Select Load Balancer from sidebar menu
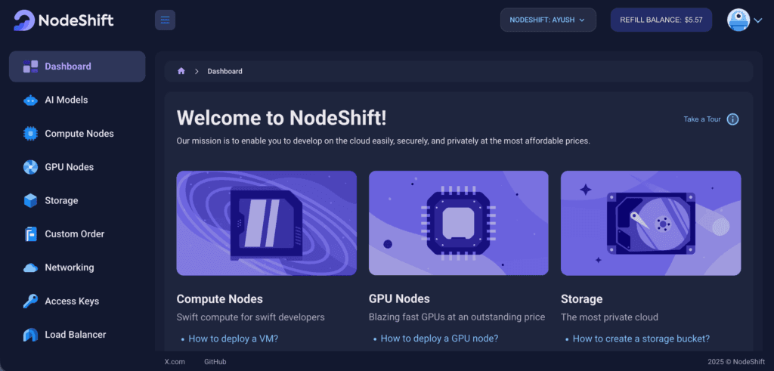The height and width of the screenshot is (371, 774). tap(75, 335)
